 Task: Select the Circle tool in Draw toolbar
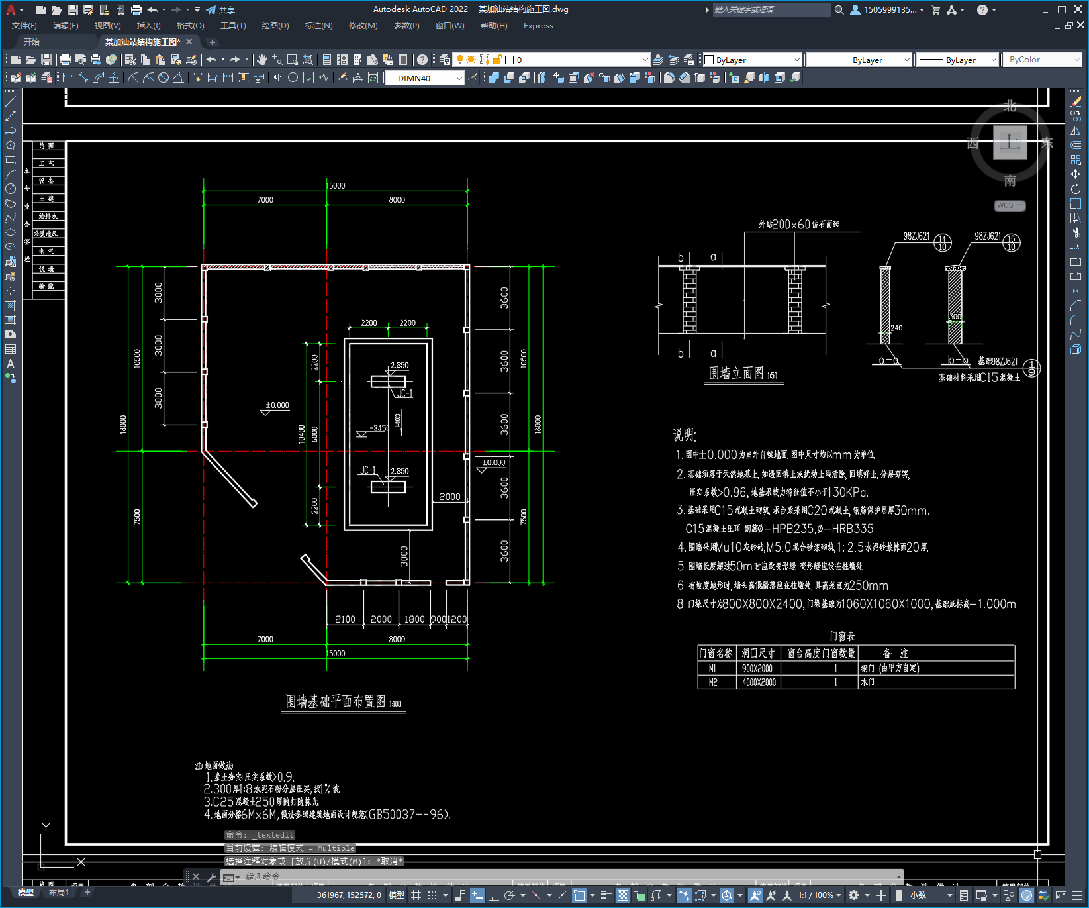(x=11, y=189)
